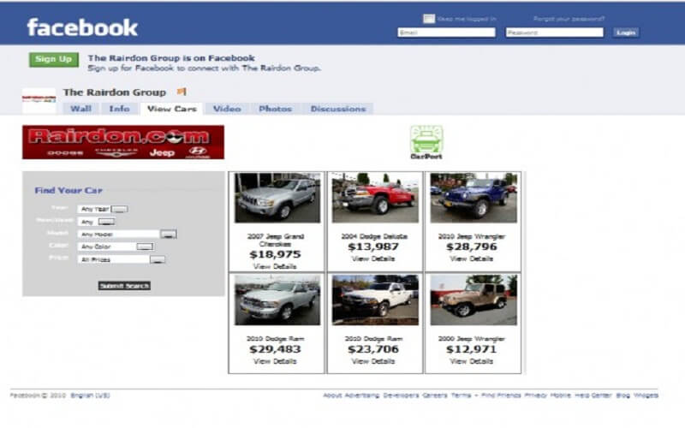Image resolution: width=685 pixels, height=428 pixels.
Task: Open the Any Model dropdown
Action: [127, 234]
